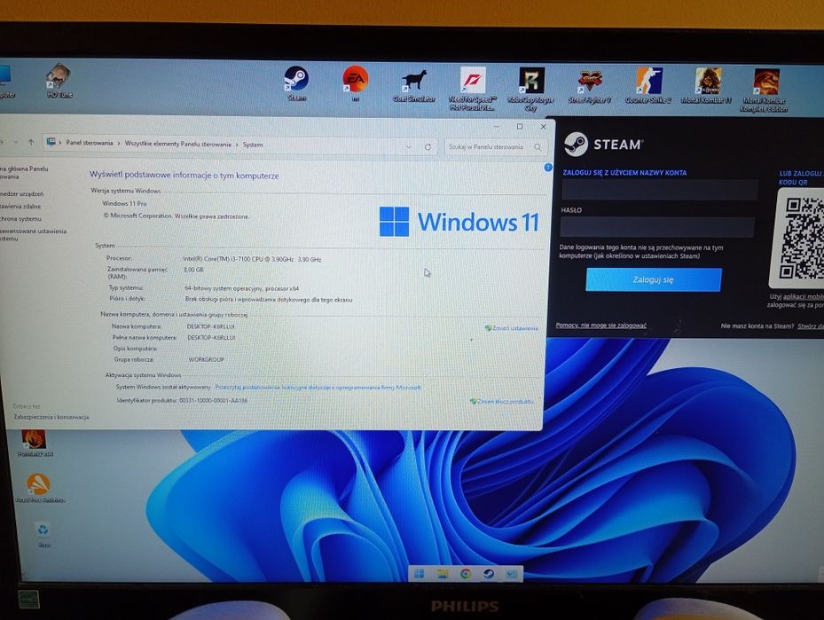
Task: Click the 'System' breadcrumb segment
Action: click(253, 145)
